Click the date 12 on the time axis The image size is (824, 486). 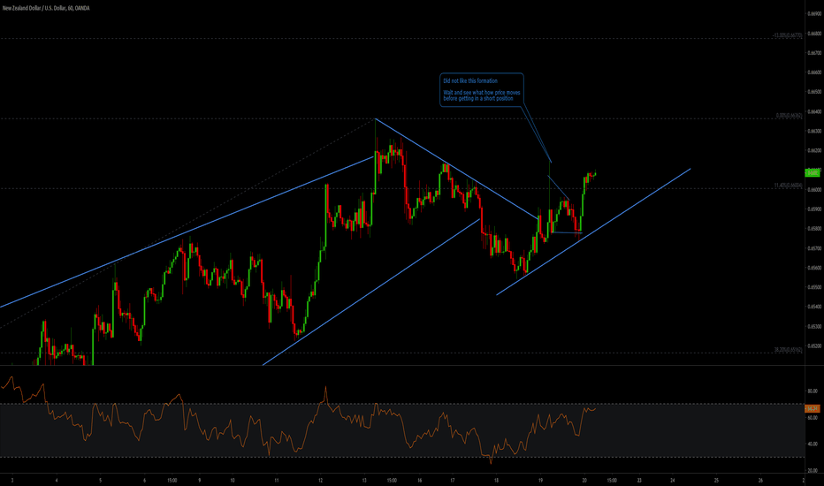pyautogui.click(x=320, y=481)
